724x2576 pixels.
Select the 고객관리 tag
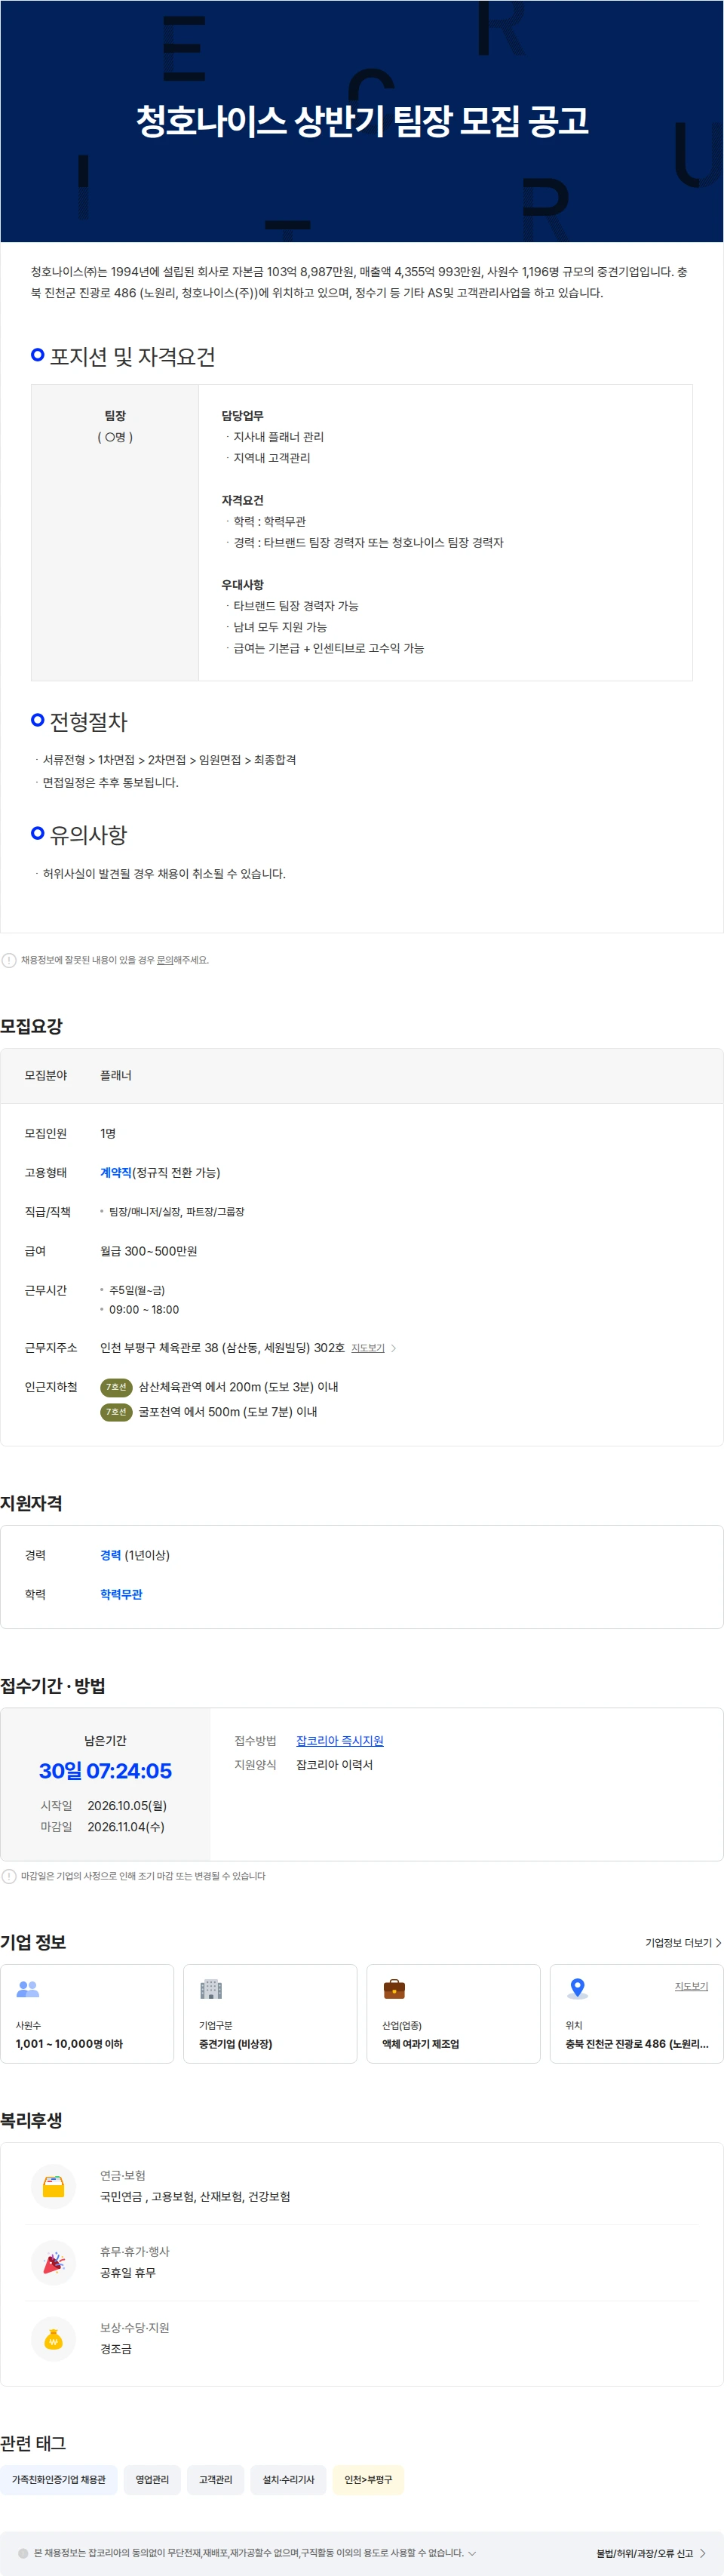point(215,2479)
